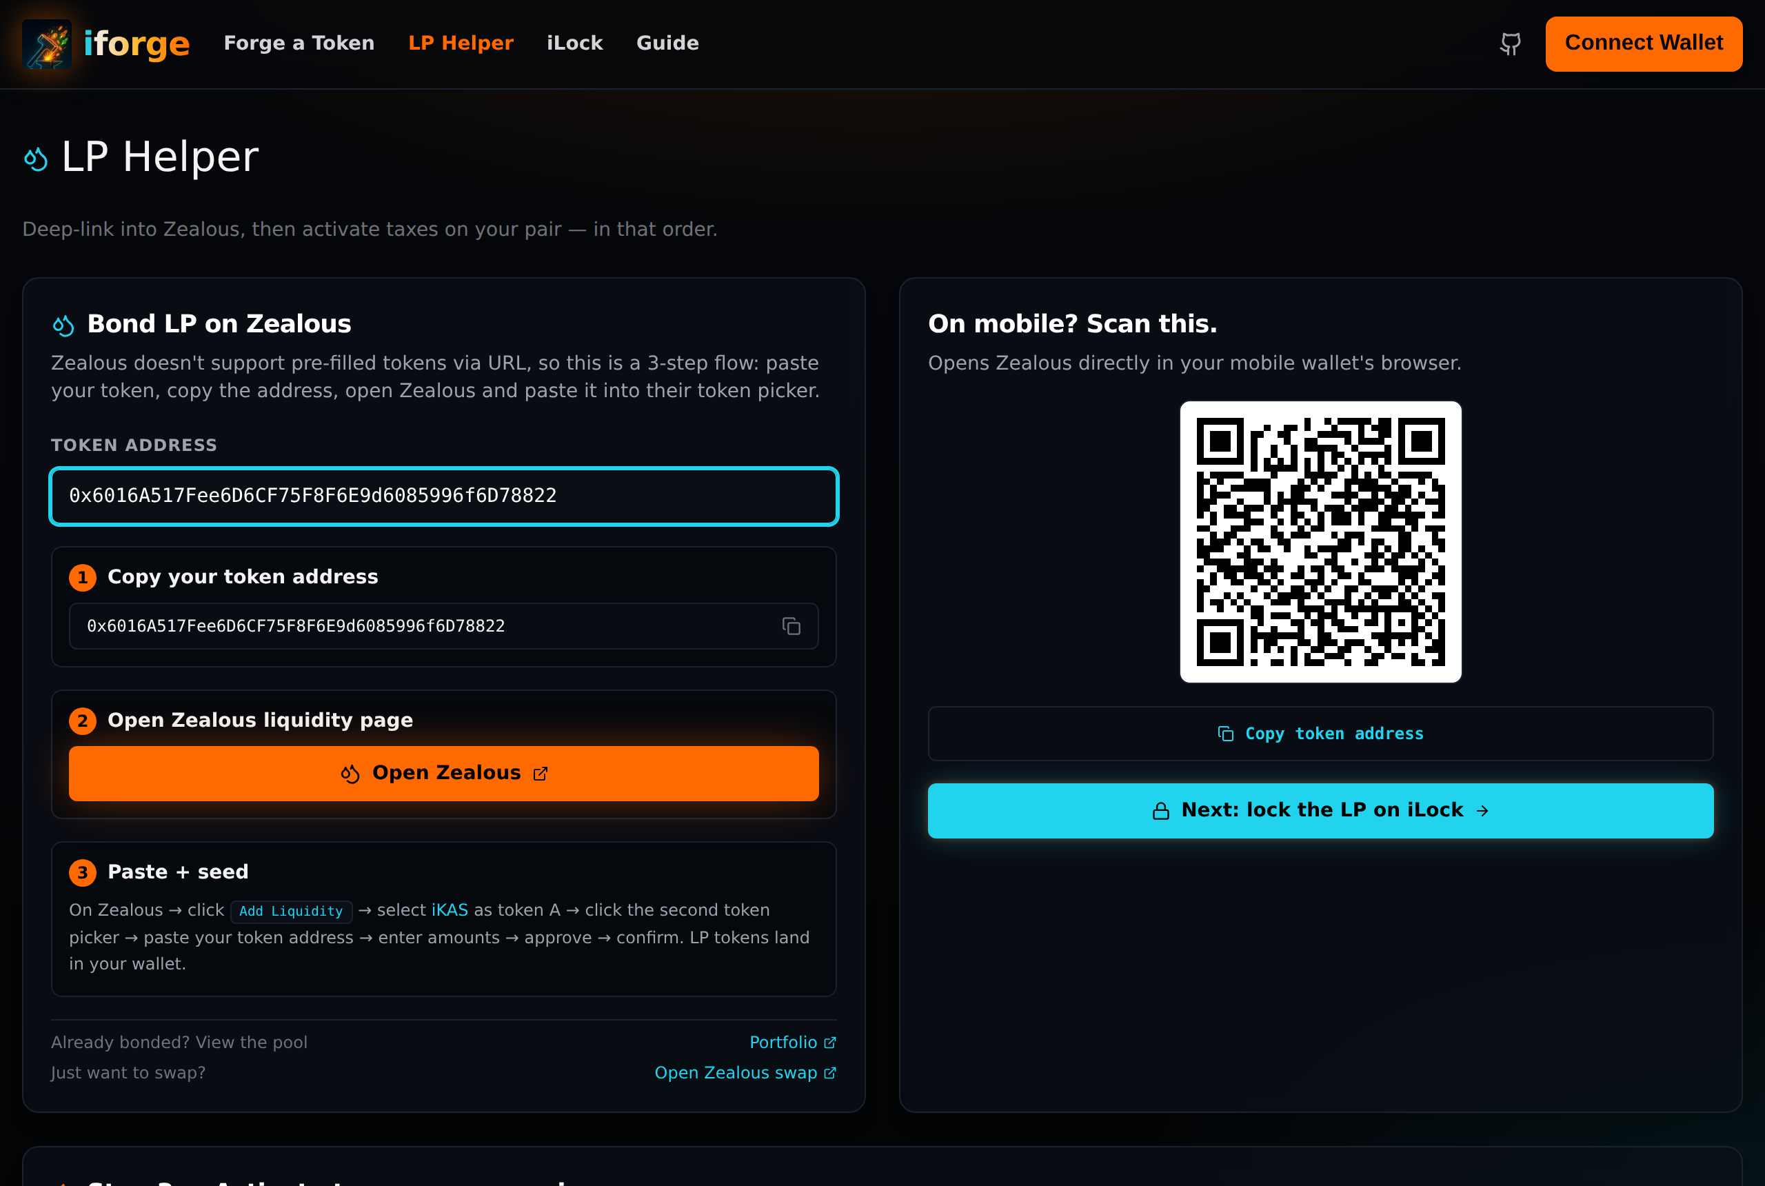
Task: Open the Guide nav item
Action: click(x=667, y=43)
